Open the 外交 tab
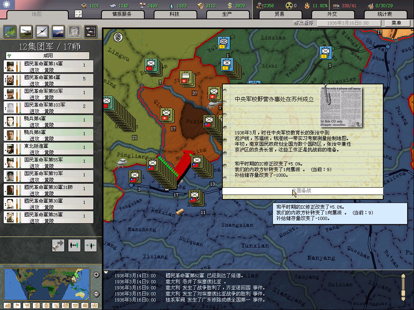 (332, 14)
